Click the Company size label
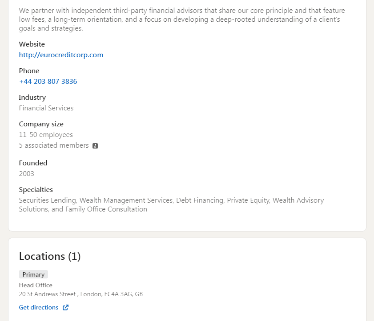 coord(41,124)
